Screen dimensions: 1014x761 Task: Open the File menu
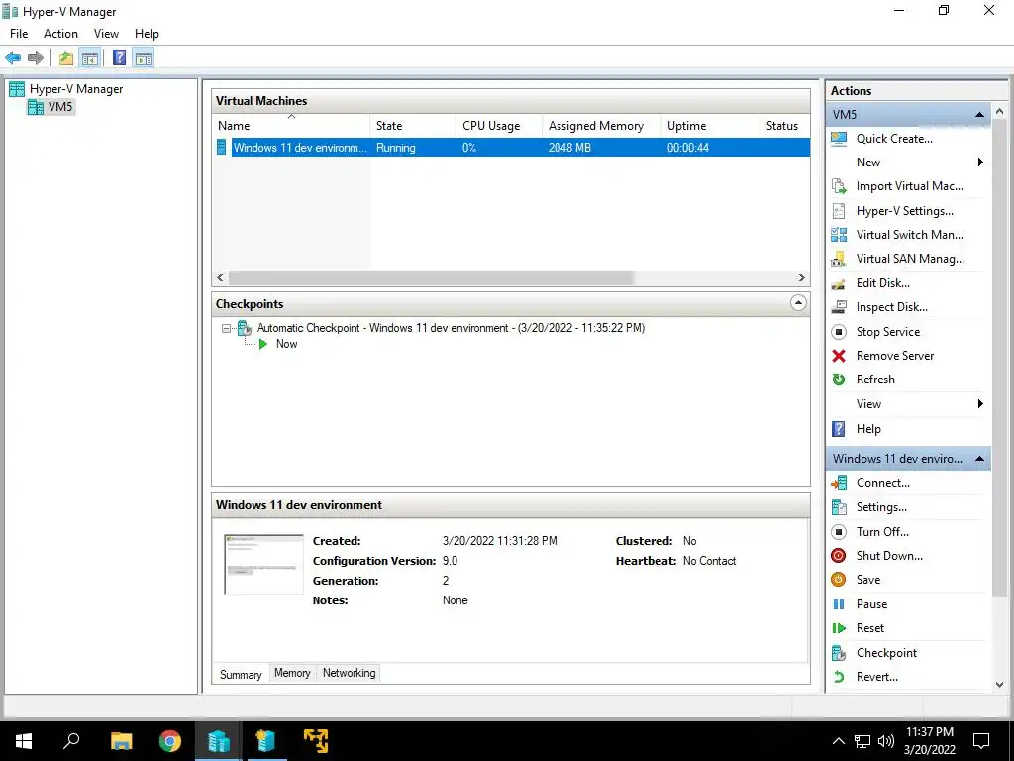(x=19, y=34)
